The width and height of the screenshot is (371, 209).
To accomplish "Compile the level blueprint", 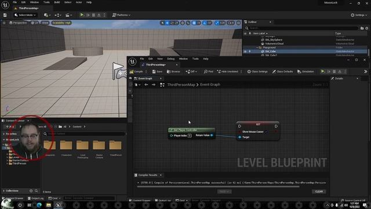I will click(136, 71).
